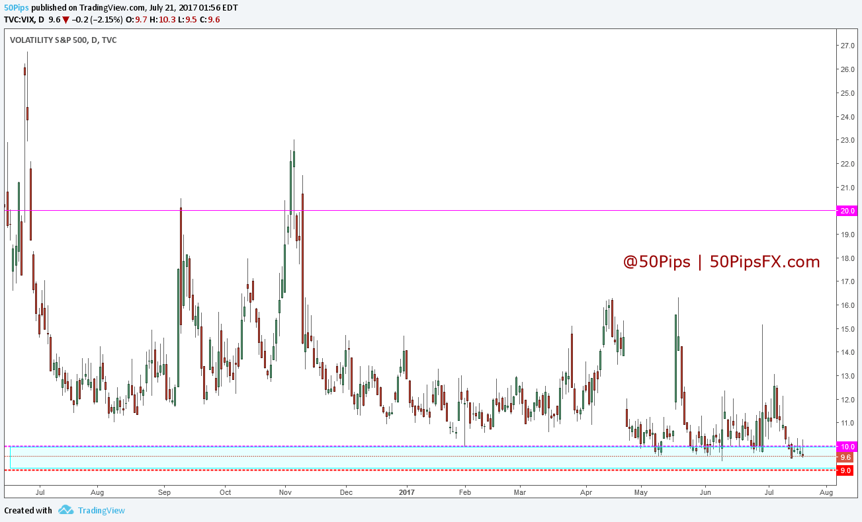Click the red down-arrow next to 9.6

65,20
